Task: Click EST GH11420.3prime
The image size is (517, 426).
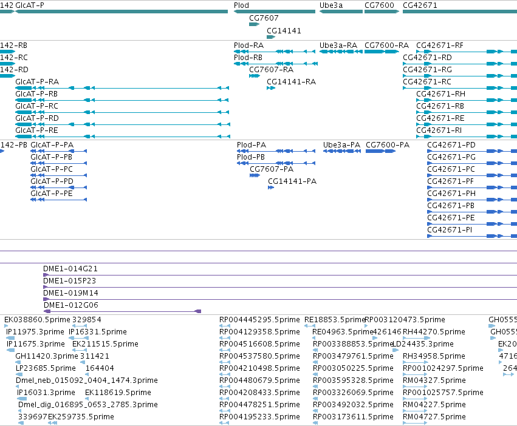Action: 47,356
